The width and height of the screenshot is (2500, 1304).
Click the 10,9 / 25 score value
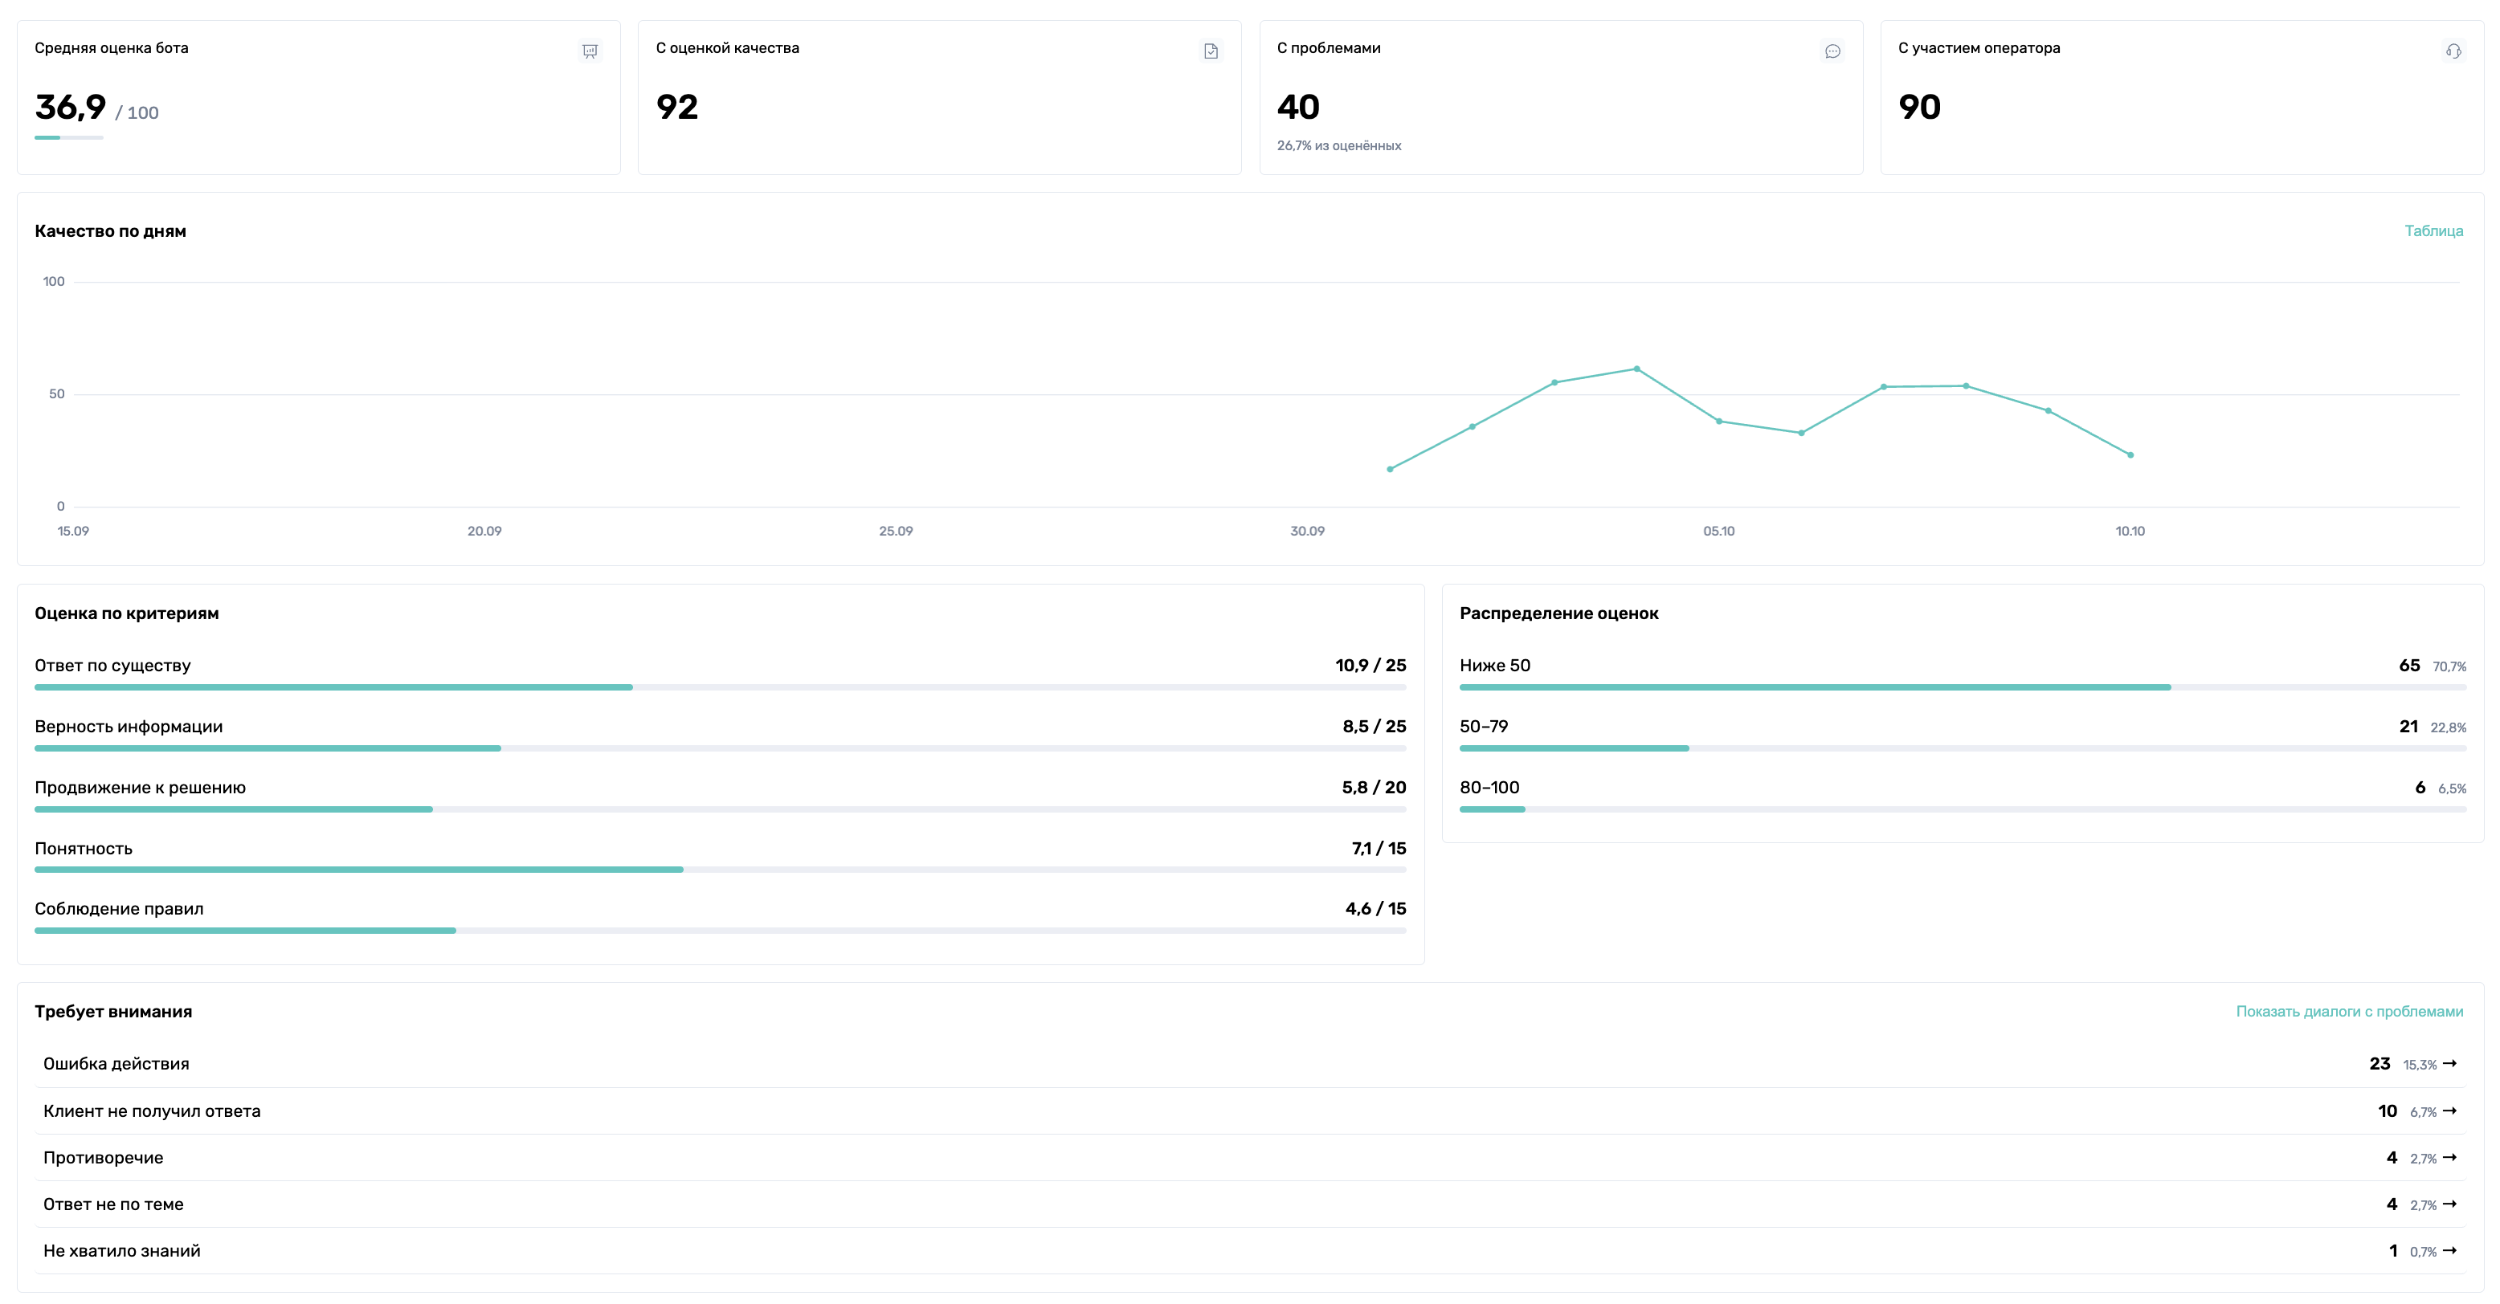pyautogui.click(x=1371, y=666)
